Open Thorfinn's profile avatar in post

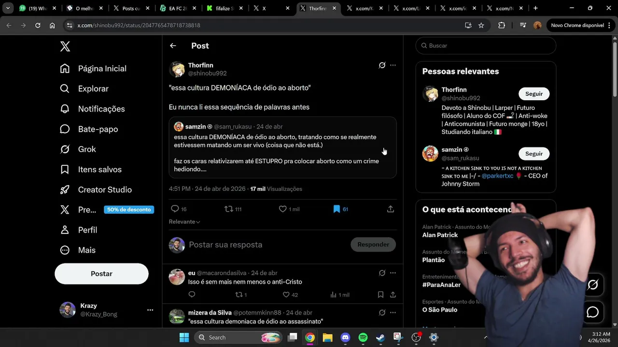coord(177,69)
